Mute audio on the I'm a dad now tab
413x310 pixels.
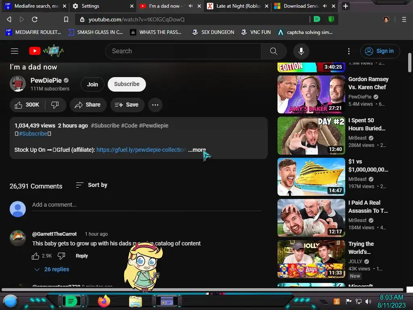(x=190, y=6)
